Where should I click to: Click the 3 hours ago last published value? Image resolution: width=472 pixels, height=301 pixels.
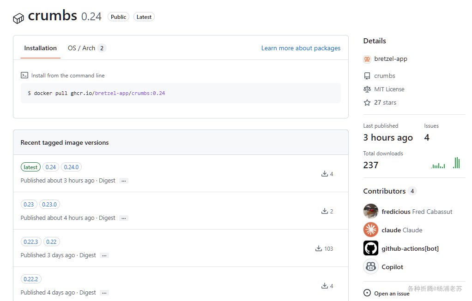tap(388, 137)
